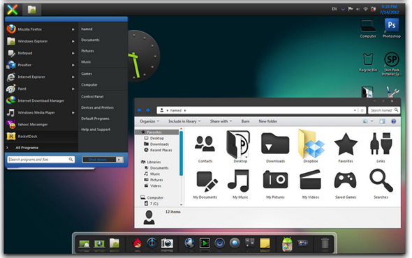
Task: Select Downloads in the Favorites tree
Action: pyautogui.click(x=159, y=144)
